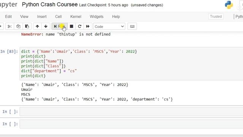Click the print(dict["Name"]) code line
The image size is (243, 137).
(42, 61)
